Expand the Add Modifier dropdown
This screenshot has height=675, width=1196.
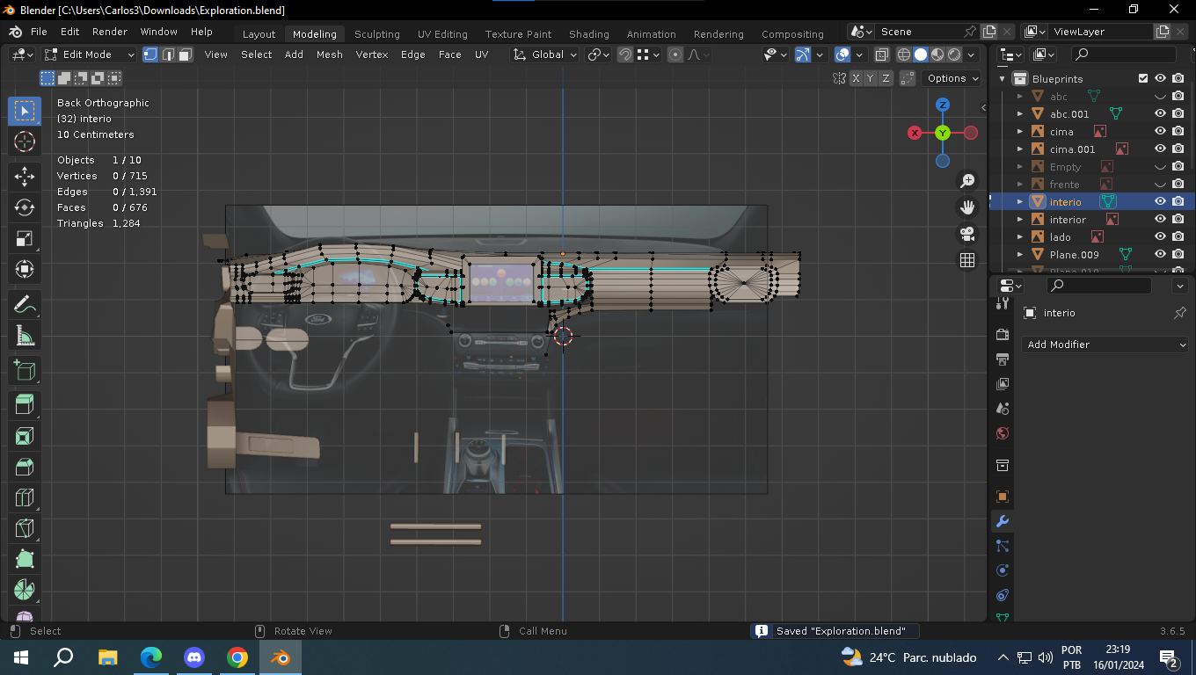1105,345
